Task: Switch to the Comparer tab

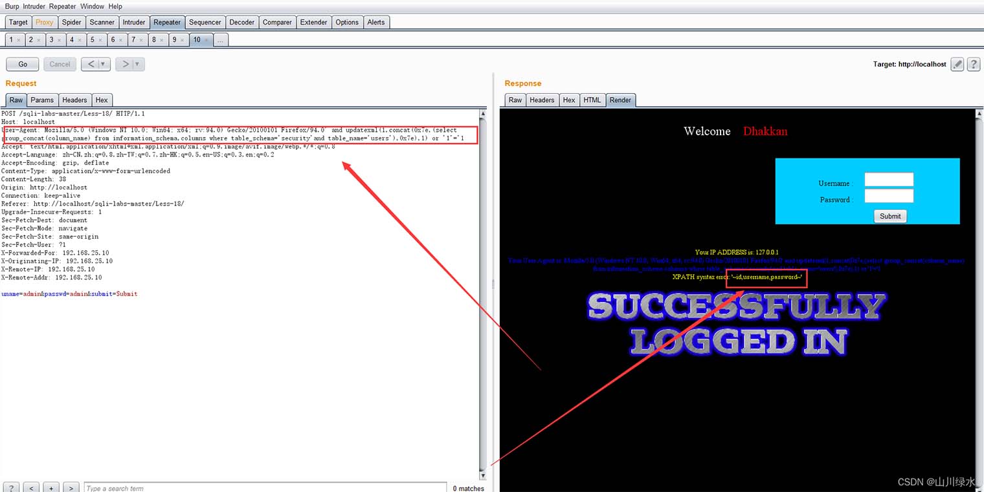Action: point(277,22)
